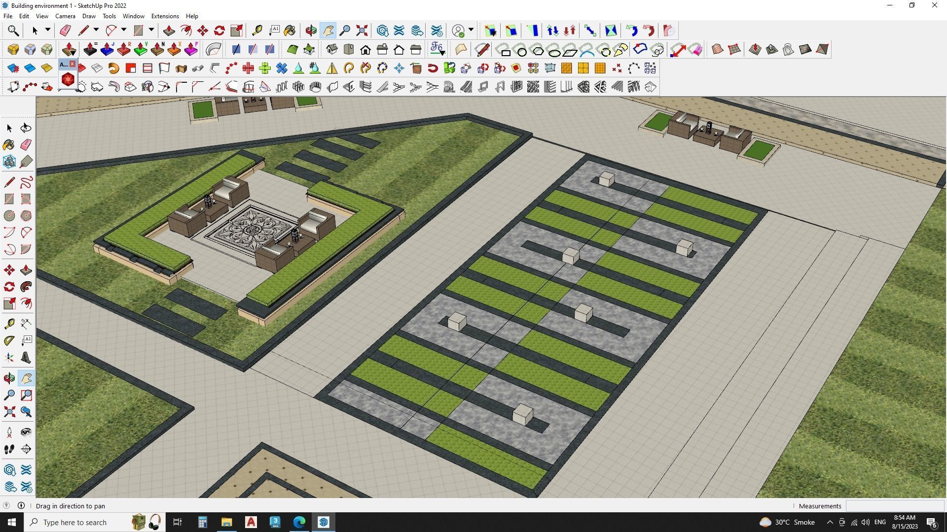Screen dimensions: 947x532
Task: Open the Window menu
Action: 133,16
